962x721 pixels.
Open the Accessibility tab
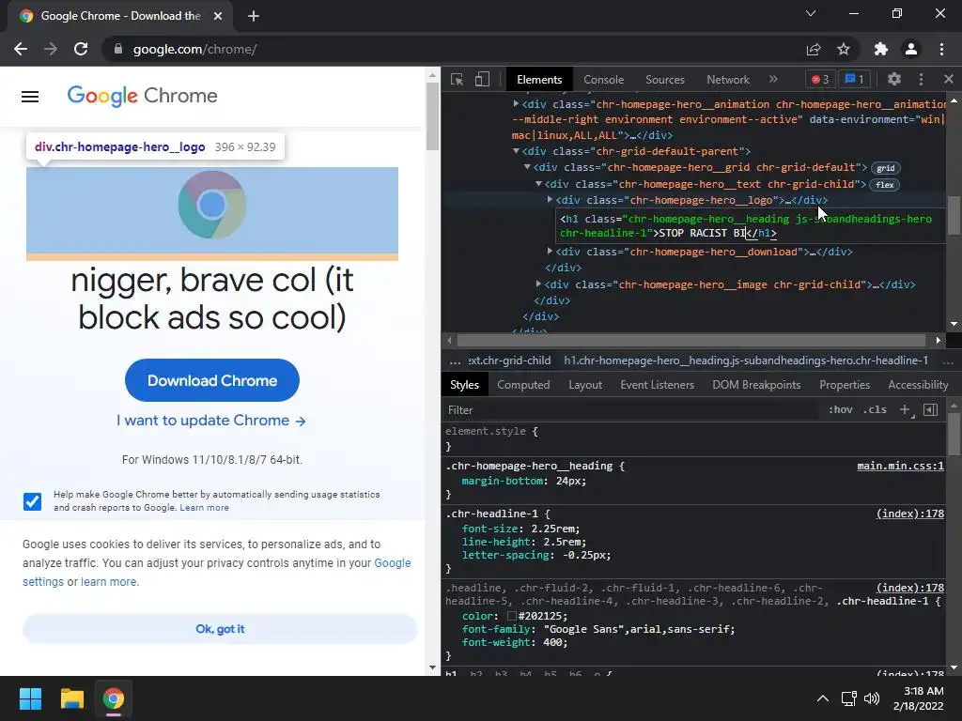click(918, 385)
